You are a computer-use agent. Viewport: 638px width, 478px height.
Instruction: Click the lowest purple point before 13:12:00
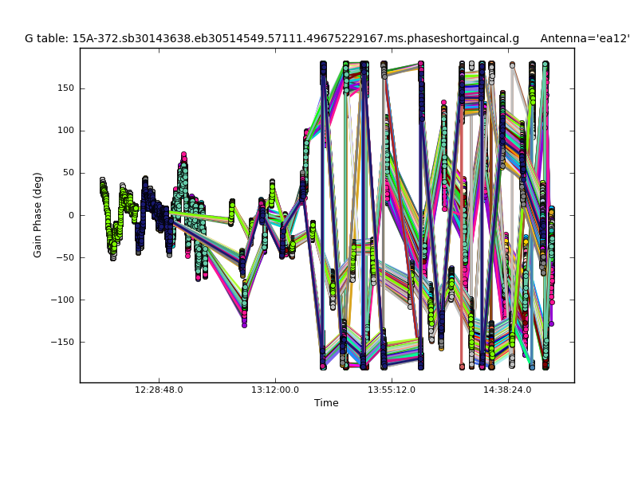tap(244, 324)
